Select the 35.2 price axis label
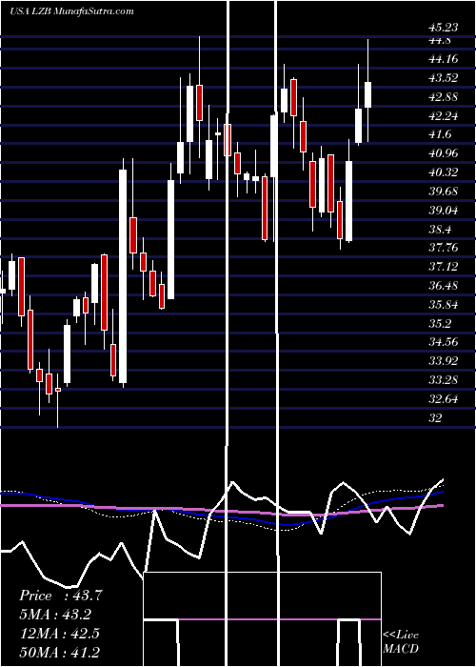Viewport: 476px width, 667px height. click(440, 324)
